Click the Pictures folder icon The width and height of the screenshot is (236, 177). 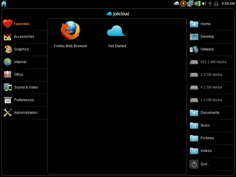point(194,138)
